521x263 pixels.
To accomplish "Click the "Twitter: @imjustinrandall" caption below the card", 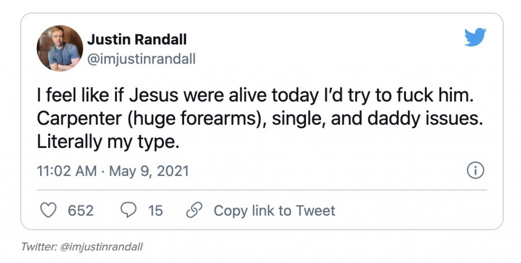I will [82, 247].
